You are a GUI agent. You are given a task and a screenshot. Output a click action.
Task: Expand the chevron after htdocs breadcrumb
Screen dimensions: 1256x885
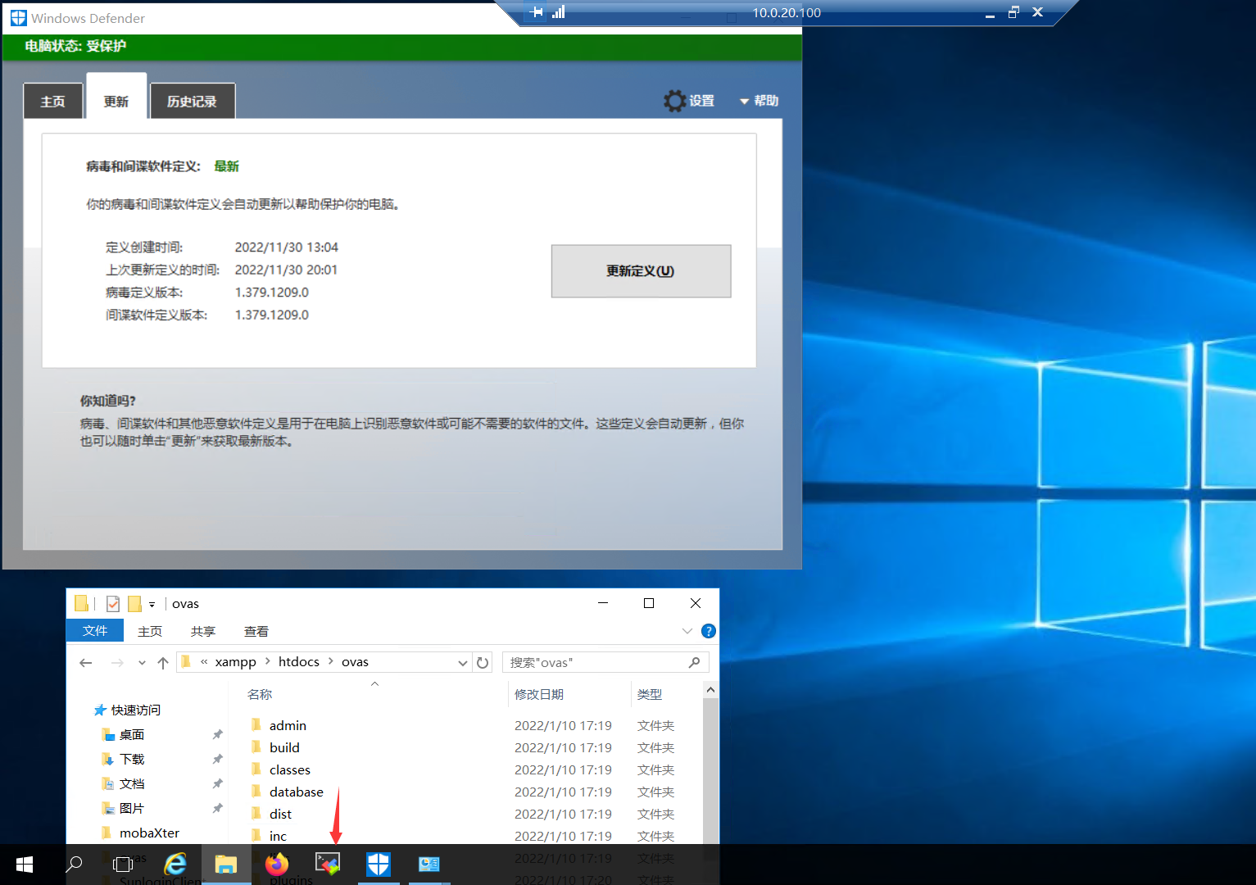click(331, 662)
